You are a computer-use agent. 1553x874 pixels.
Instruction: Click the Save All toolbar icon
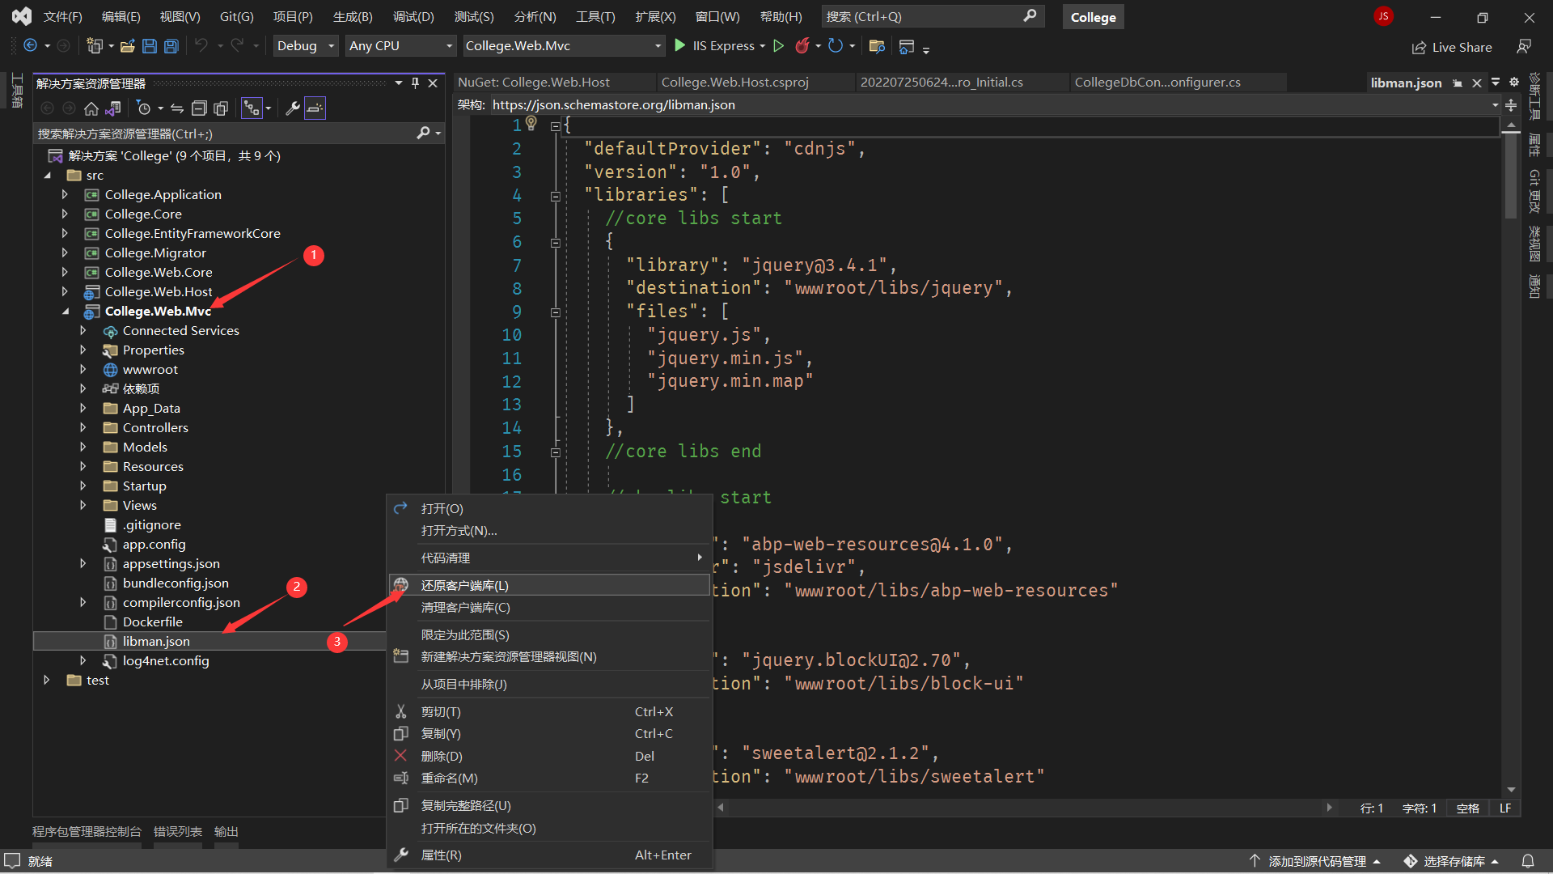[171, 46]
